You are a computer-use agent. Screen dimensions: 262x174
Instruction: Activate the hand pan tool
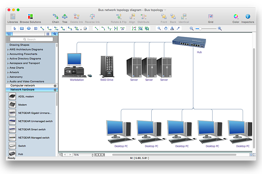[166, 28]
